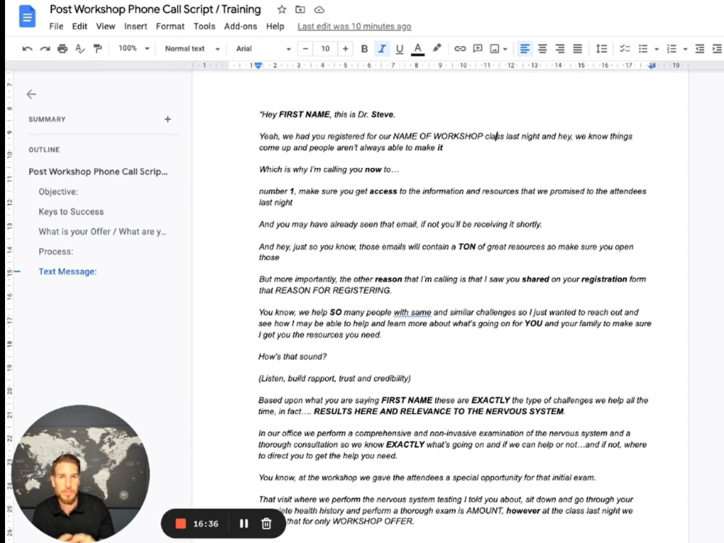
Task: Toggle Underline formatting
Action: point(400,49)
